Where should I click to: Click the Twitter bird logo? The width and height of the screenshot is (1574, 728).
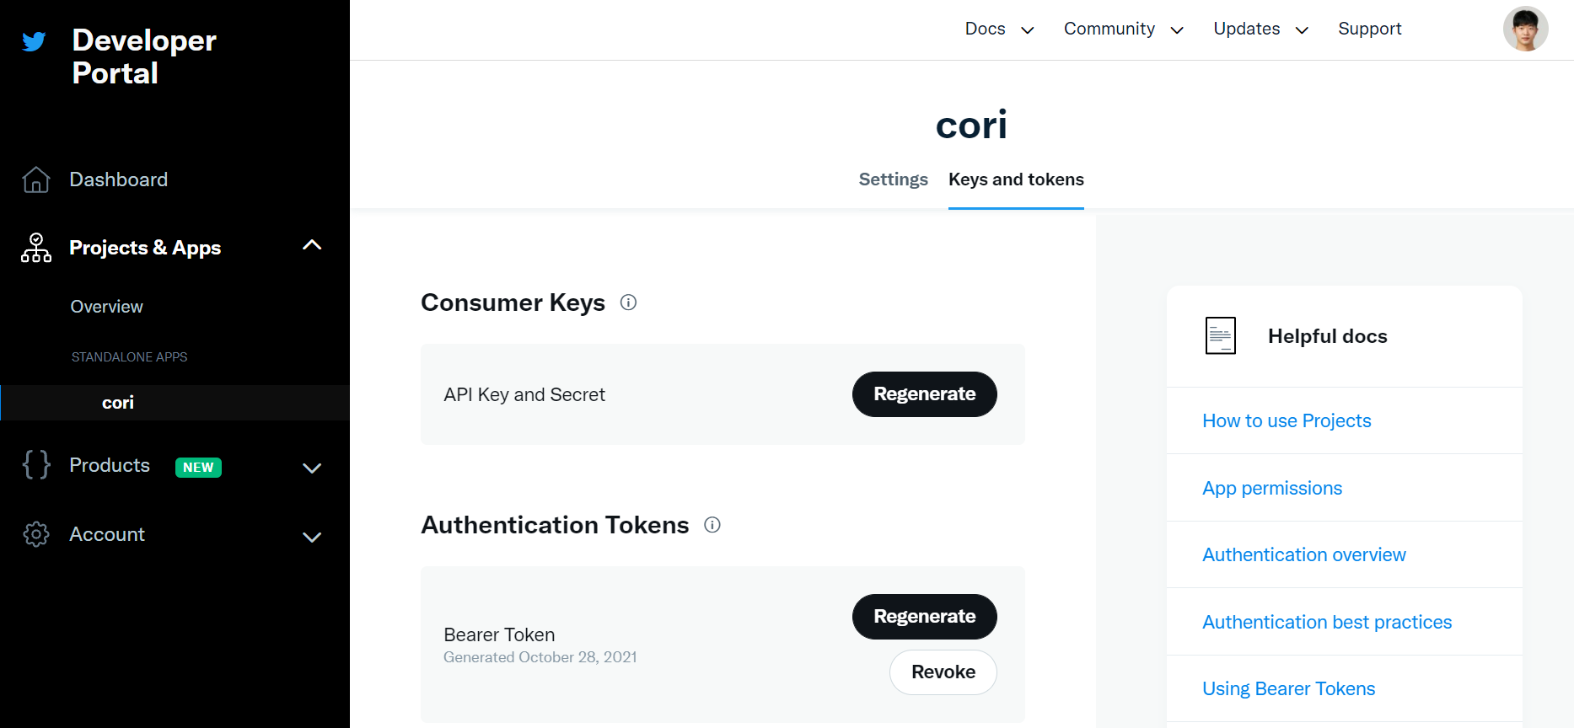click(x=34, y=41)
